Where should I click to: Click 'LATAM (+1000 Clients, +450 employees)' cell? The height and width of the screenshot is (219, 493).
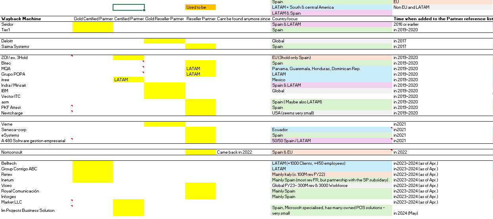[332, 163]
